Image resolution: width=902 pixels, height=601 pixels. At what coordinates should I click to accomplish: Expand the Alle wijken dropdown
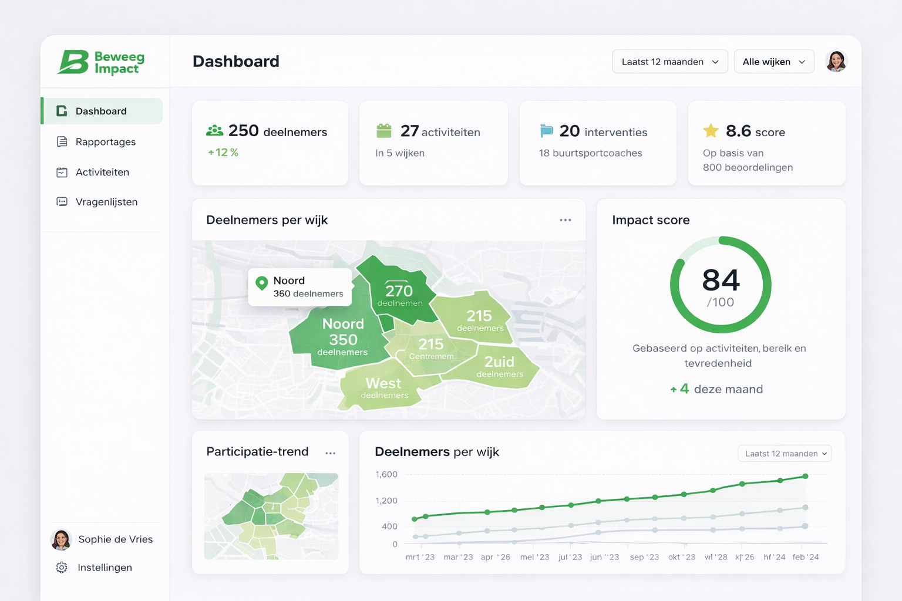click(x=773, y=61)
